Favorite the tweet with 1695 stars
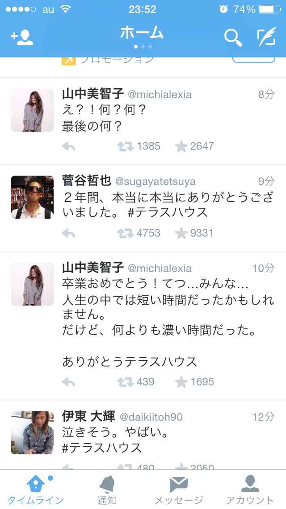 coord(181,382)
